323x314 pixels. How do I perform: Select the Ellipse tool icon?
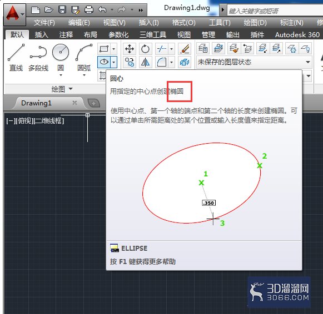(104, 62)
